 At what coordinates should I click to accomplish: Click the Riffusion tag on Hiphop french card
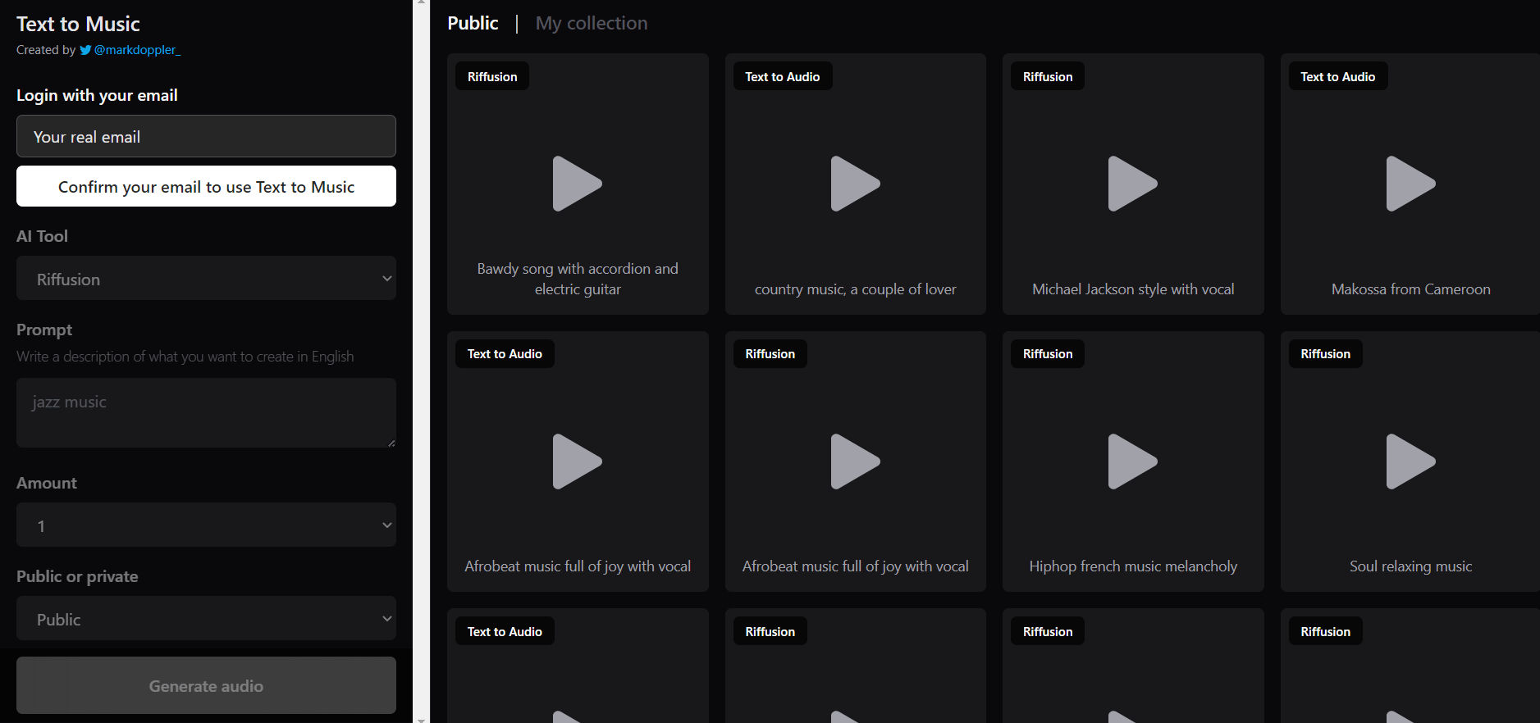1048,353
